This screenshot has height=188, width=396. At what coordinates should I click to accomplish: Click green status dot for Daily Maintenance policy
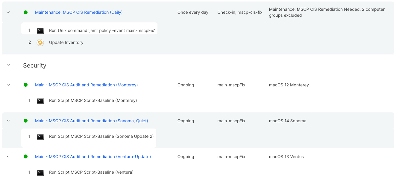click(25, 13)
